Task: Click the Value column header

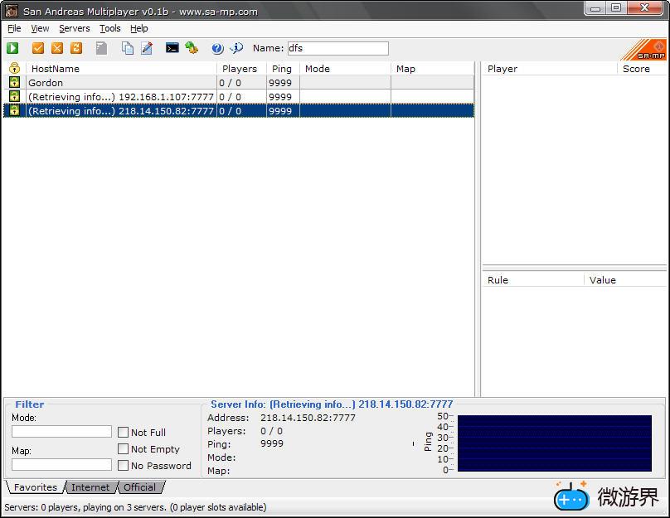Action: (625, 280)
